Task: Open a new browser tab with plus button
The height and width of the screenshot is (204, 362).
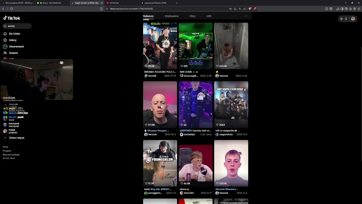Action: click(177, 3)
